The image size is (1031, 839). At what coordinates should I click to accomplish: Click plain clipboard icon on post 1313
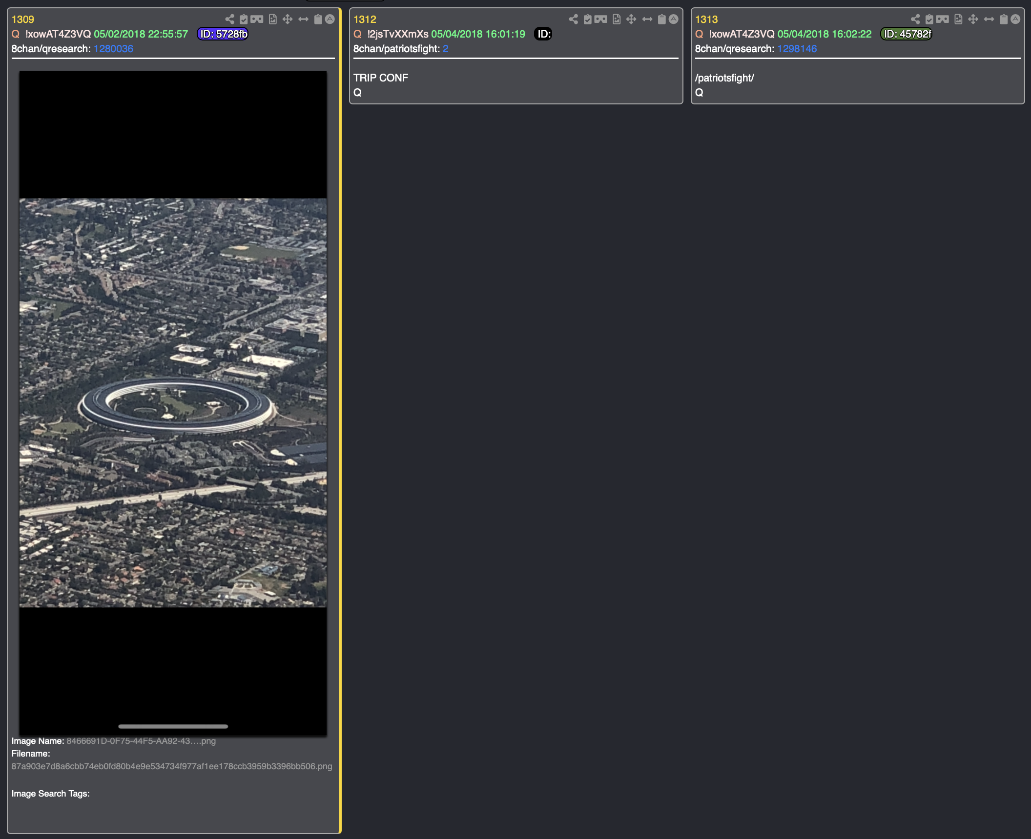pyautogui.click(x=1004, y=20)
